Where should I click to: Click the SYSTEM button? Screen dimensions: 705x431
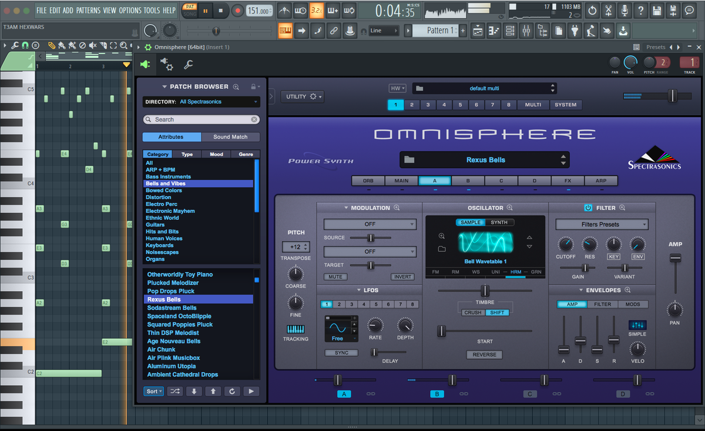[566, 105]
